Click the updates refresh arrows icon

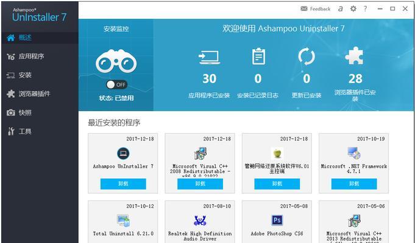(x=307, y=56)
